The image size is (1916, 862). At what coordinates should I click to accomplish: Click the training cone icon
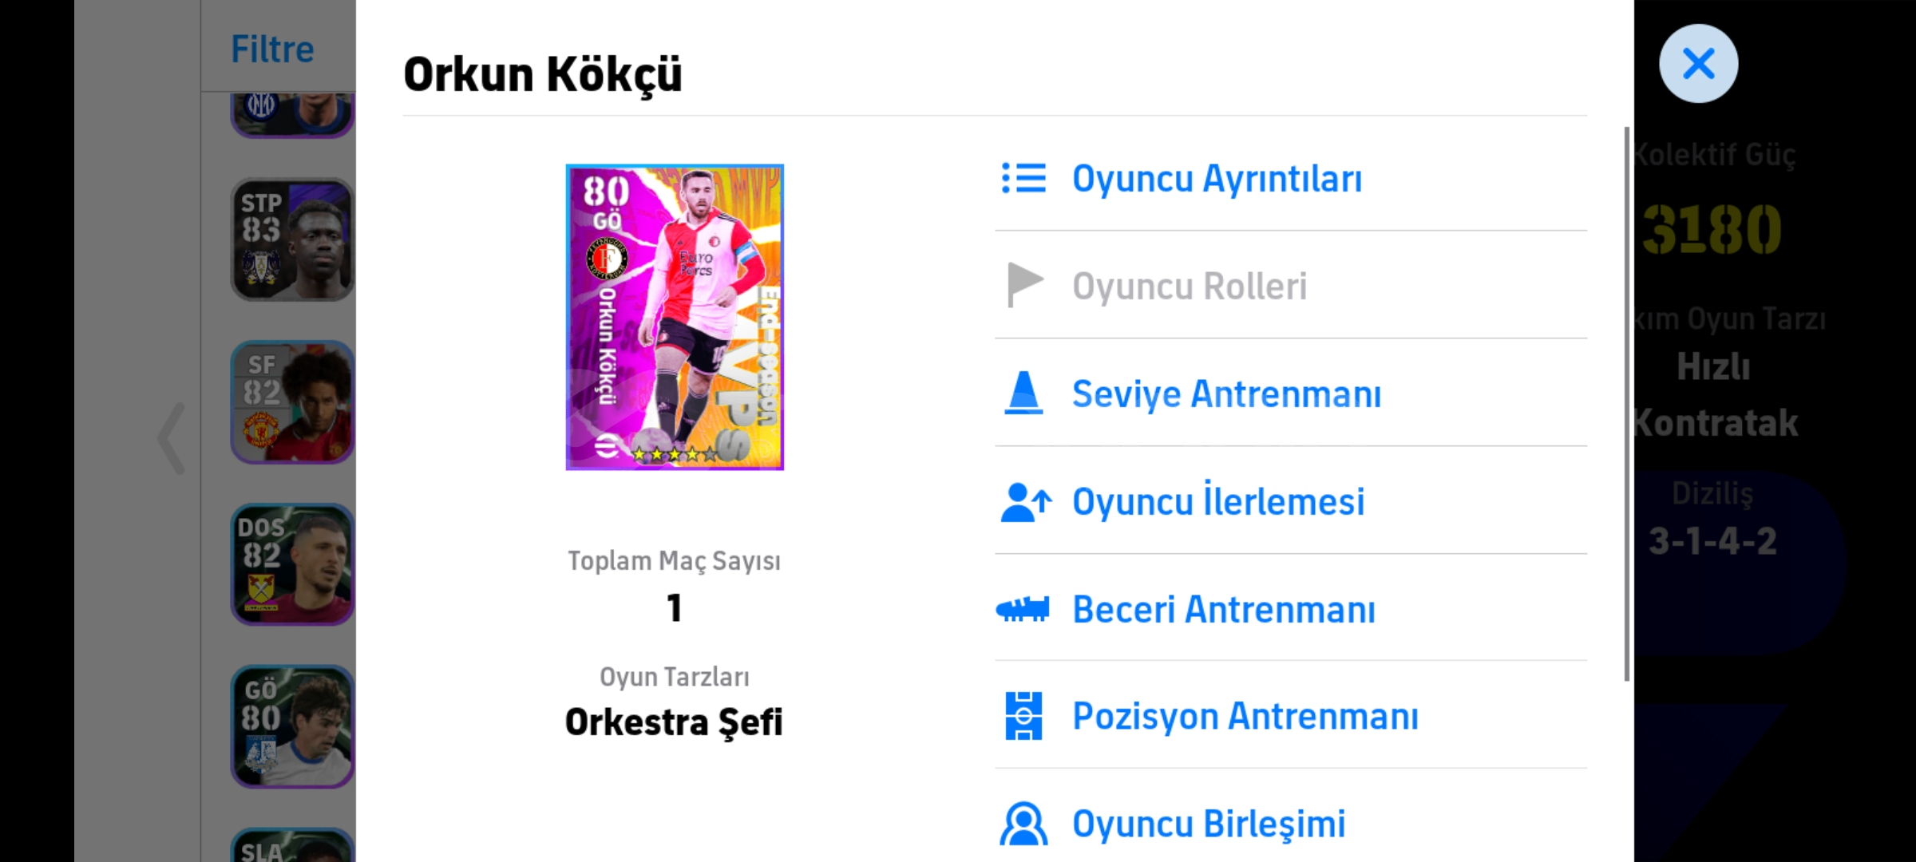coord(1023,393)
